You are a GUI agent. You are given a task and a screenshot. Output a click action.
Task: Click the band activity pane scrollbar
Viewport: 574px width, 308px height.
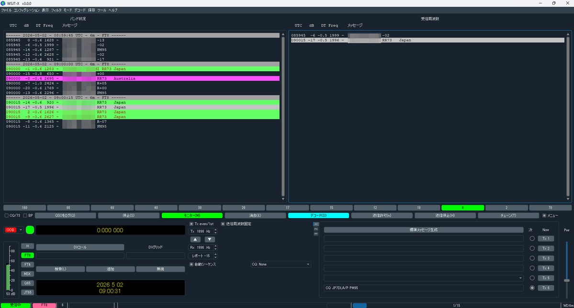[283, 116]
